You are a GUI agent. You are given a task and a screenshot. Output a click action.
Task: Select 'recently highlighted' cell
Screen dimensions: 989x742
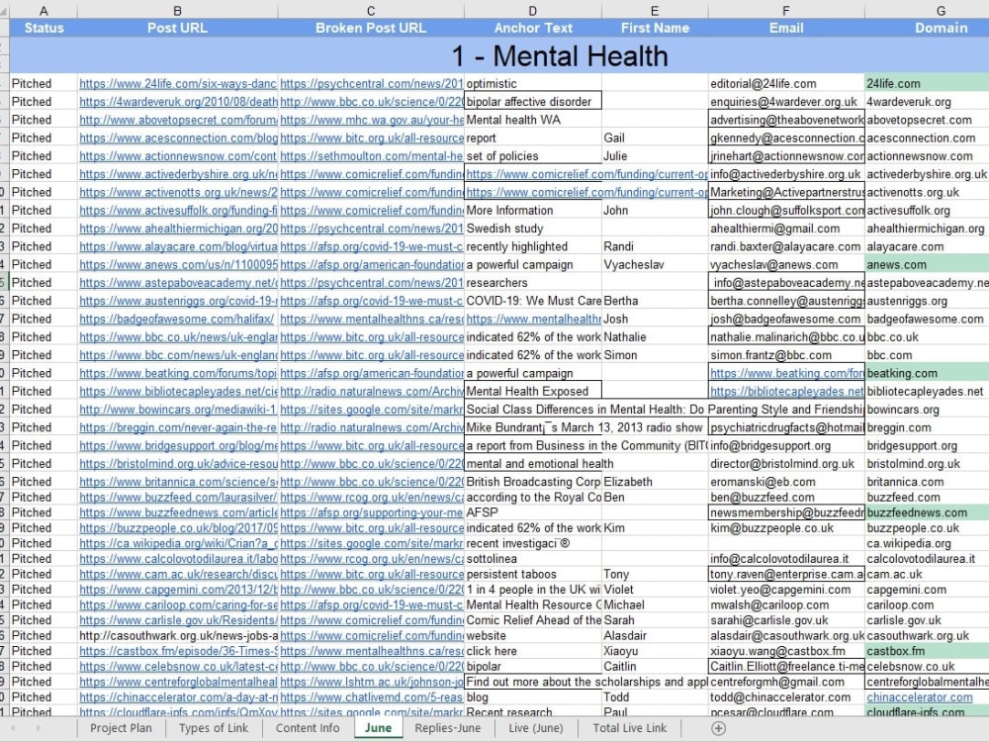click(x=533, y=246)
